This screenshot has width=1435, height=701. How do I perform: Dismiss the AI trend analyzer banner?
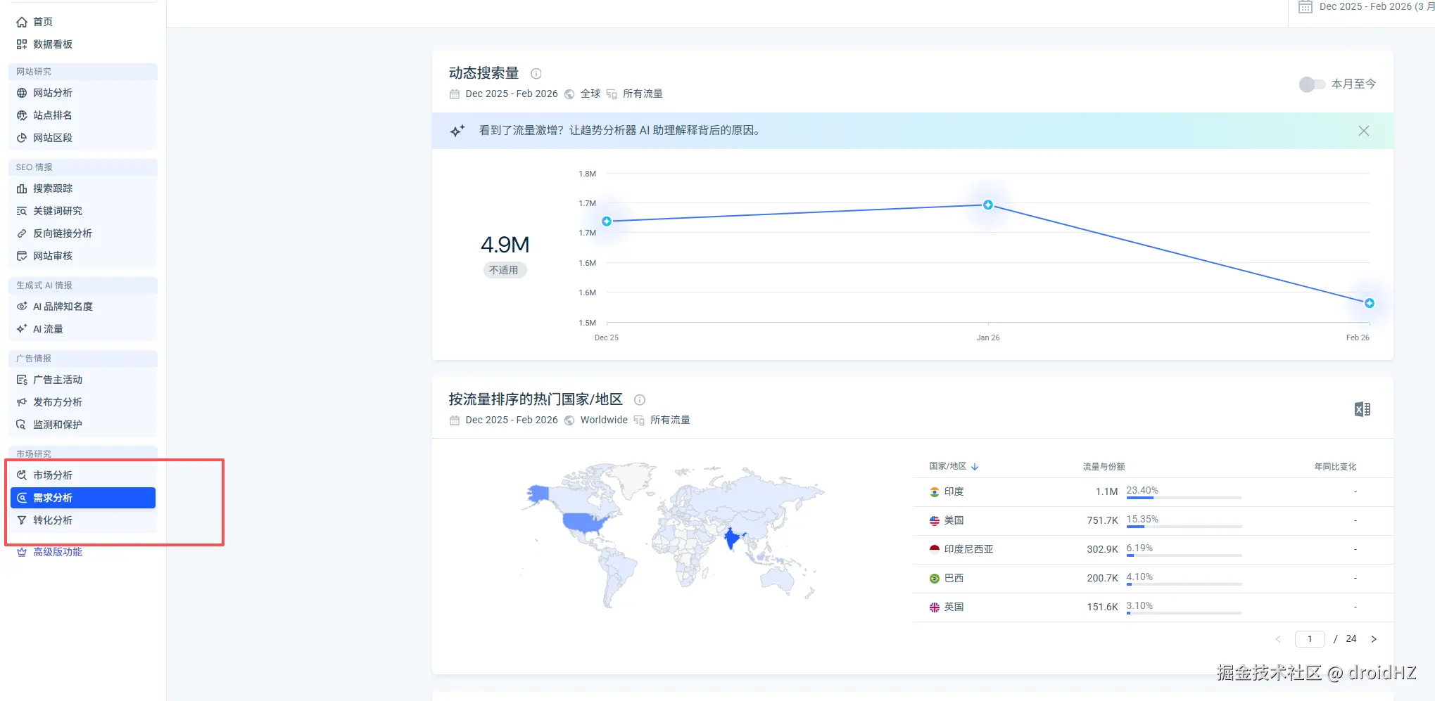(x=1364, y=131)
